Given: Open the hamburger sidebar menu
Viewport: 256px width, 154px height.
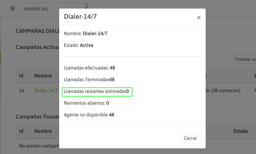Looking at the screenshot, I should (x=12, y=9).
